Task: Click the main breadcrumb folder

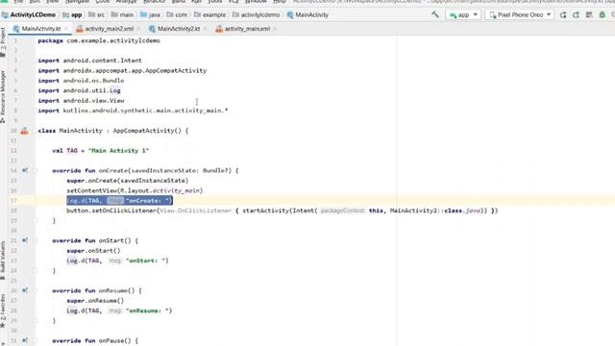Action: click(122, 15)
